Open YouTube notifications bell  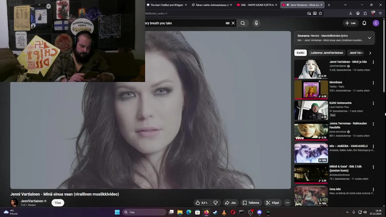click(x=364, y=23)
